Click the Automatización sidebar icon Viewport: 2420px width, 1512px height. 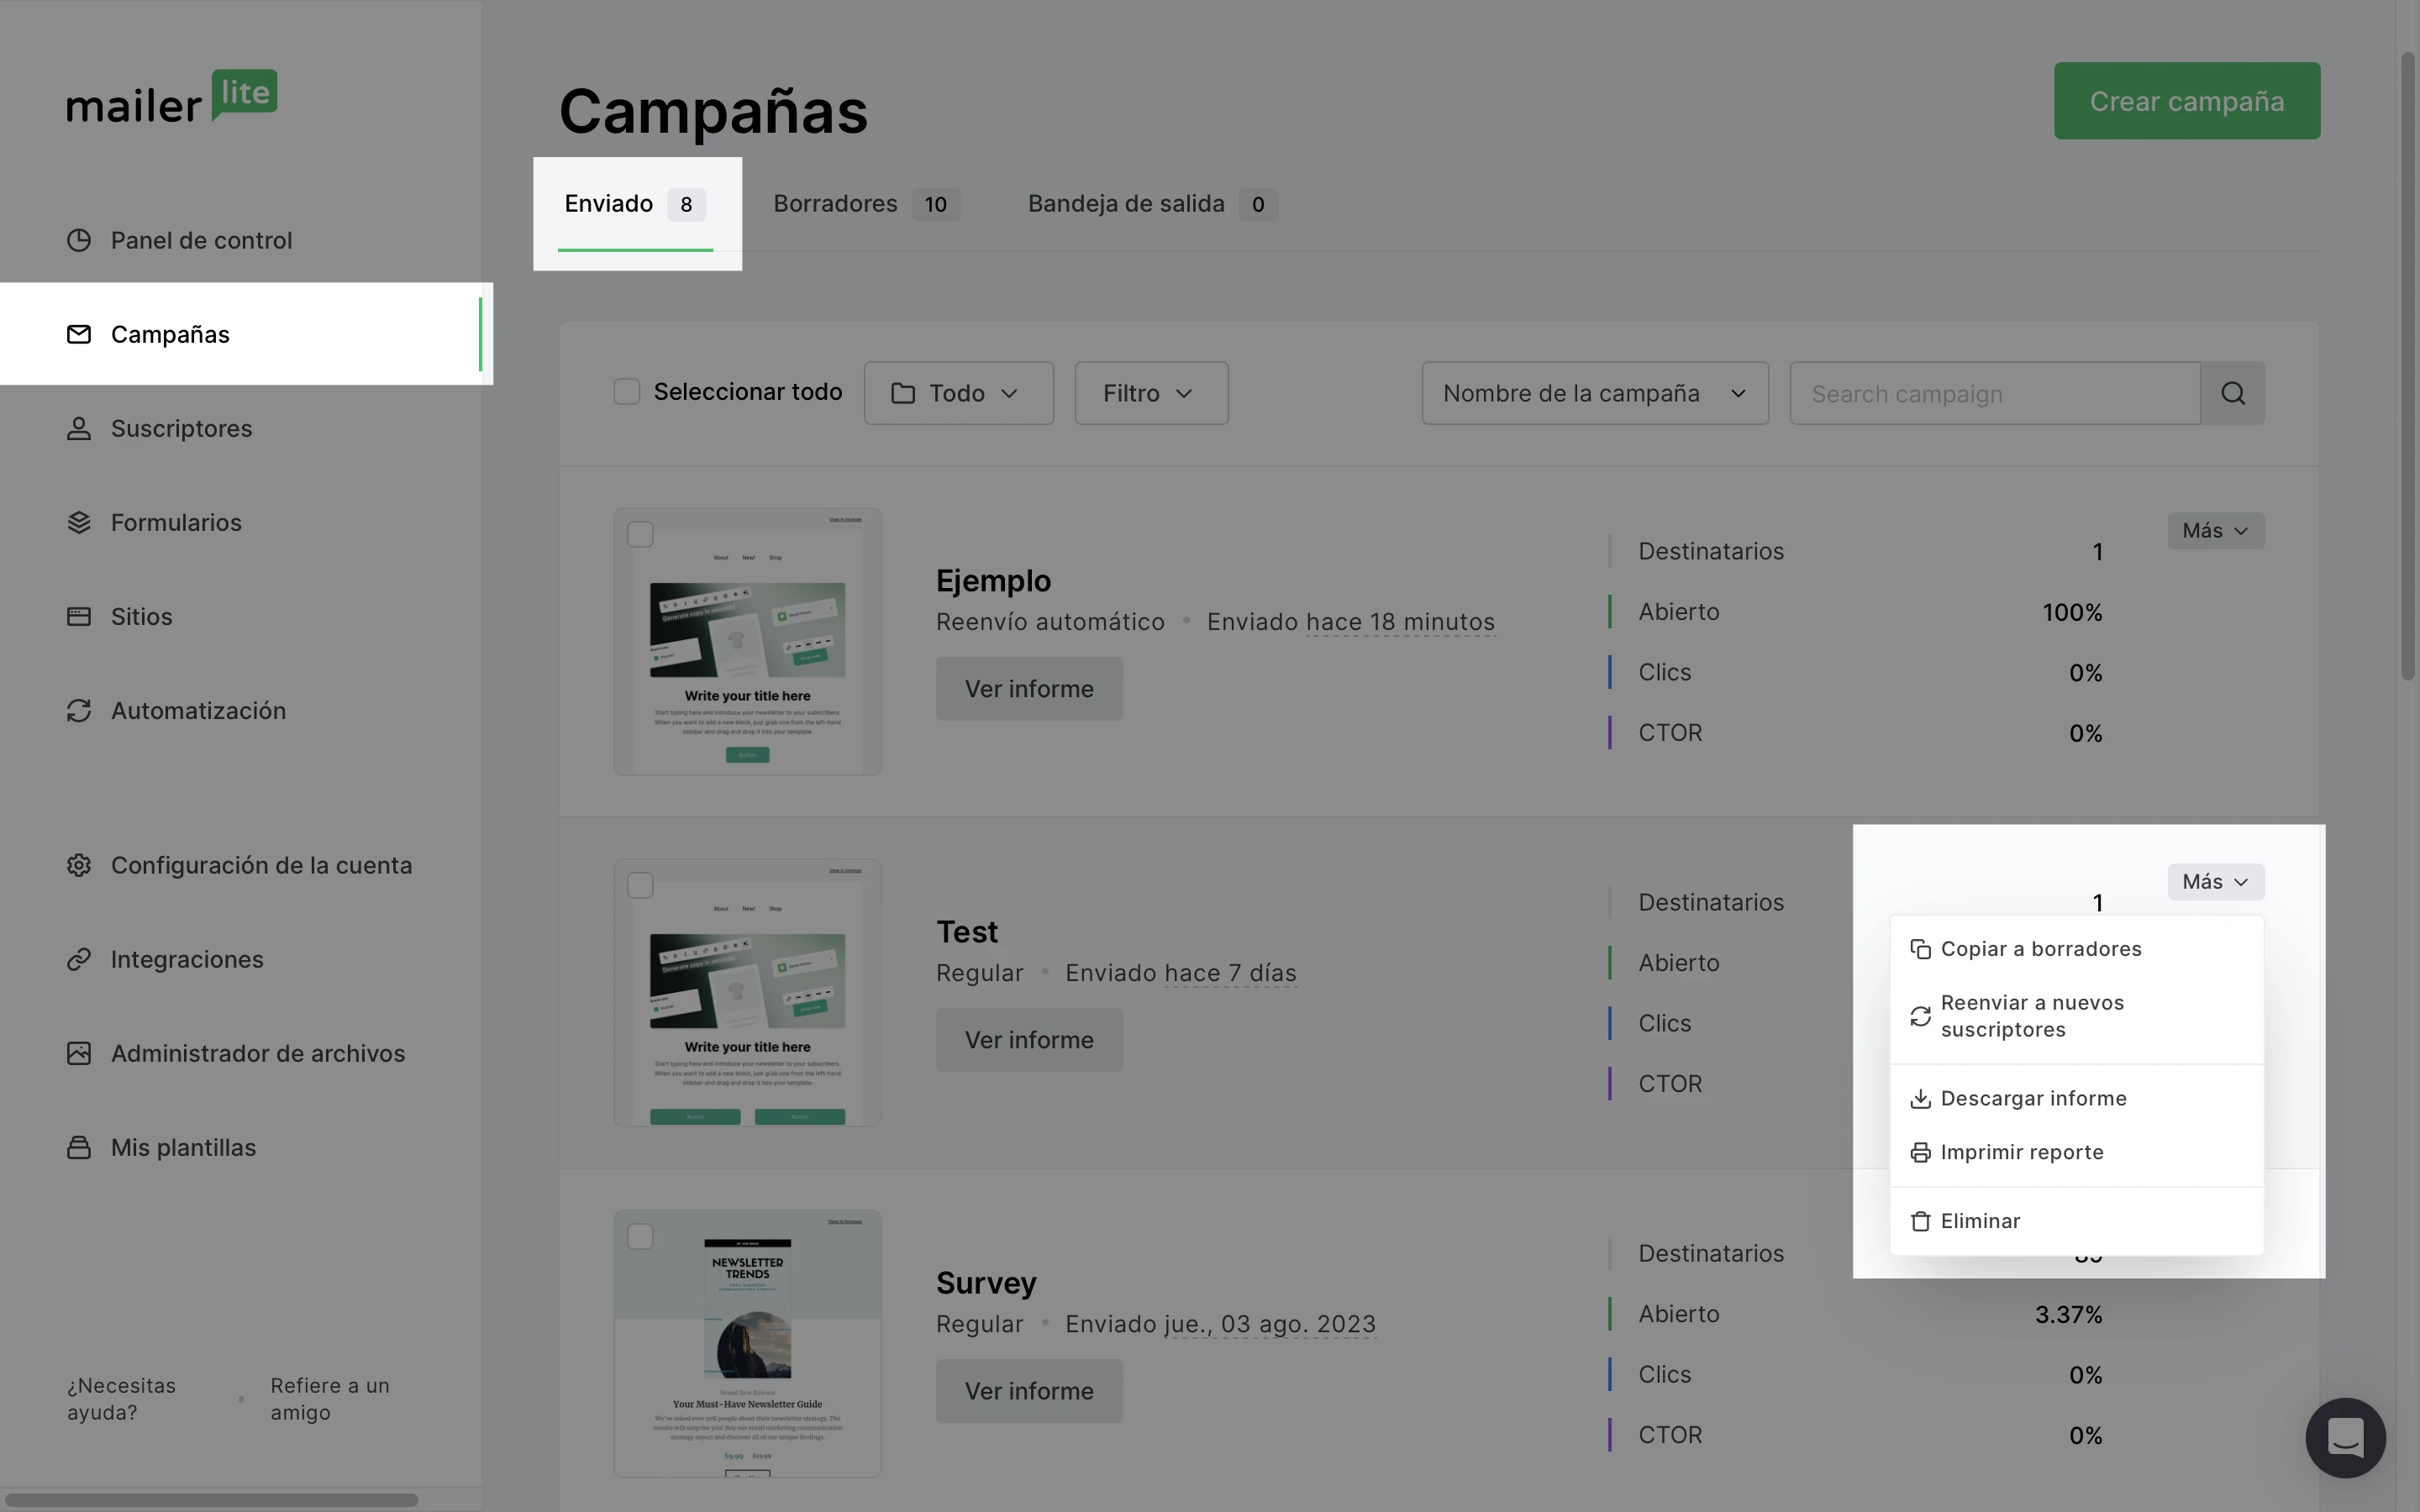79,711
